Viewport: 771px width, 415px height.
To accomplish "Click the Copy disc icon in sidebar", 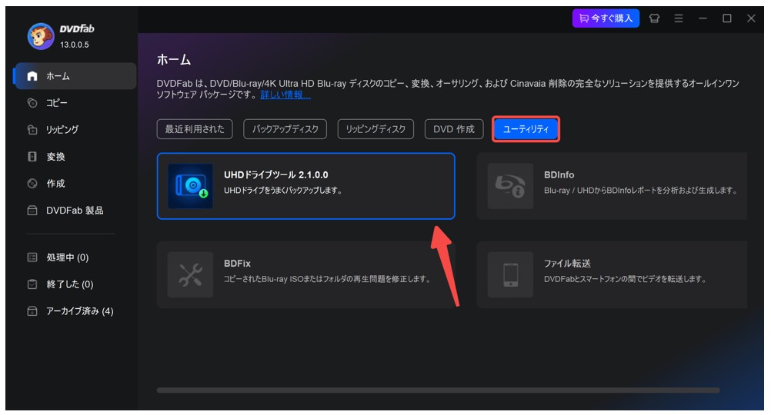I will 32,103.
